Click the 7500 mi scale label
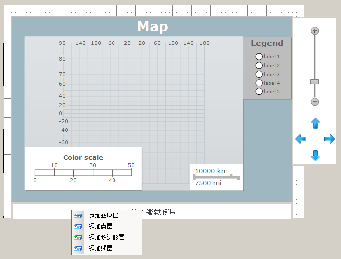 click(208, 183)
